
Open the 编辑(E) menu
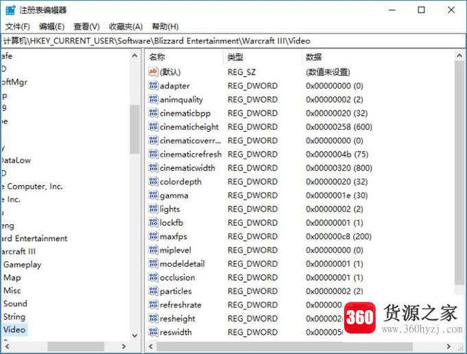pyautogui.click(x=52, y=27)
